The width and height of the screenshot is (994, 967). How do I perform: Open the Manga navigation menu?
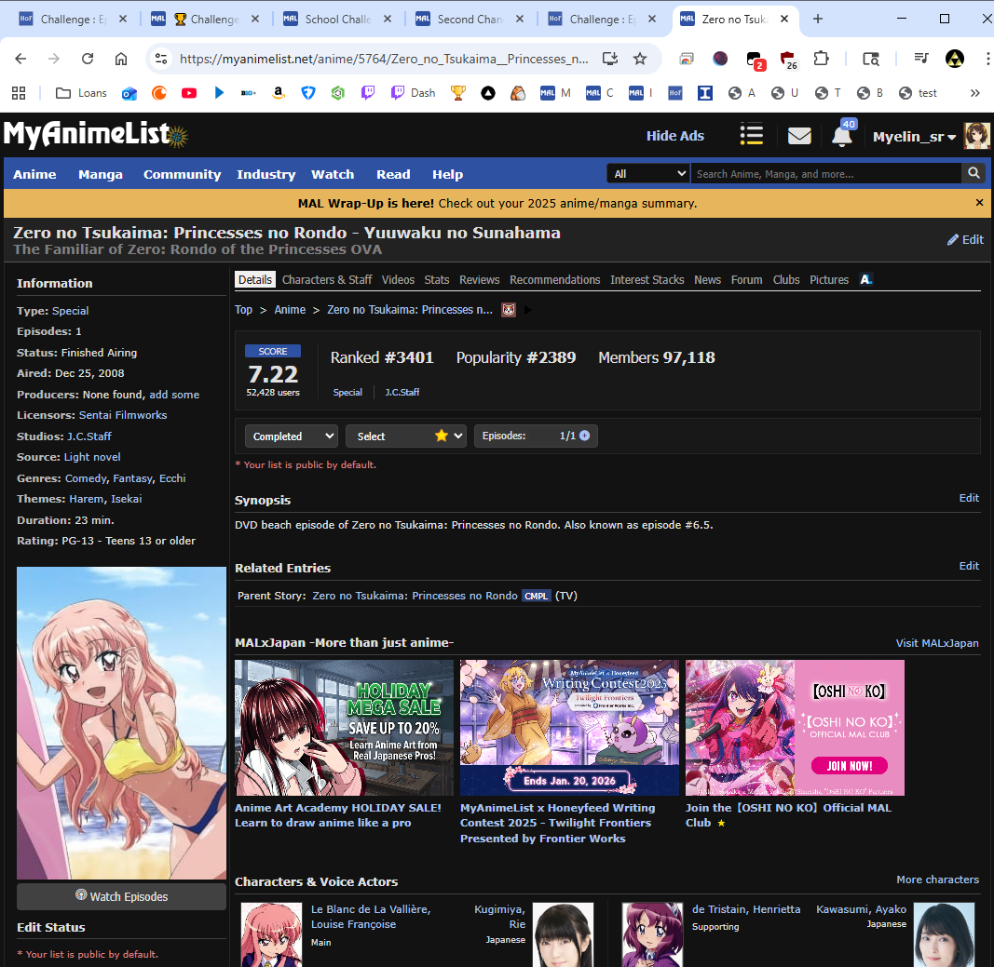(x=101, y=174)
